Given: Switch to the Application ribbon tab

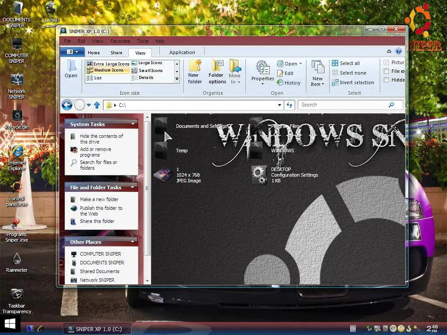Looking at the screenshot, I should tap(182, 52).
